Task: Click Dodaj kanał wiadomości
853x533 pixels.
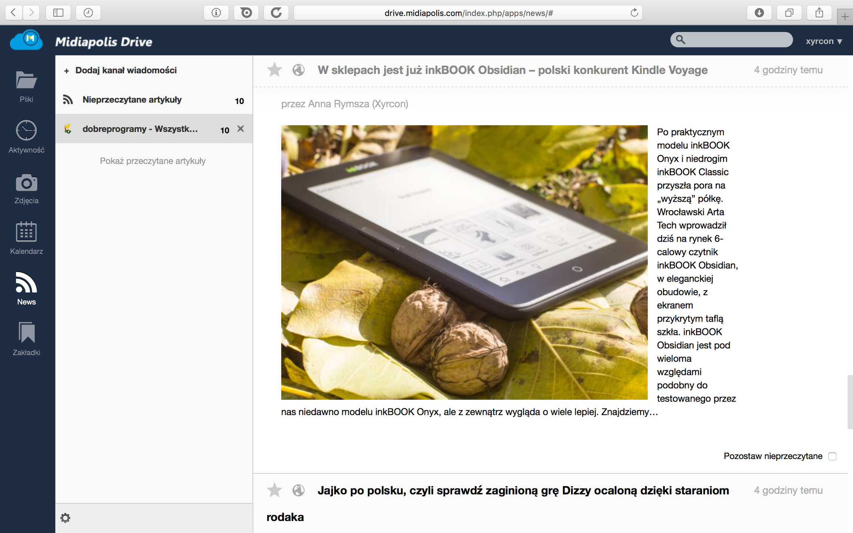Action: pyautogui.click(x=126, y=70)
